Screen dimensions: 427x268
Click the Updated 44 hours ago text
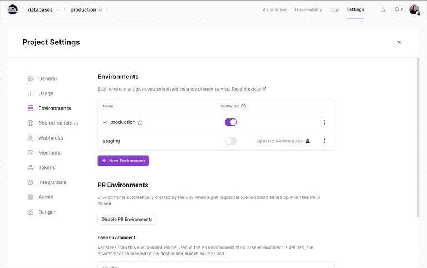(x=280, y=141)
